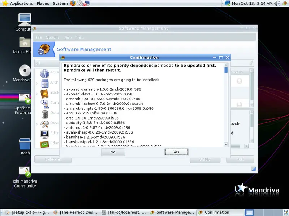Open the Applications menu in top panel
The image size is (289, 216).
click(x=21, y=3)
